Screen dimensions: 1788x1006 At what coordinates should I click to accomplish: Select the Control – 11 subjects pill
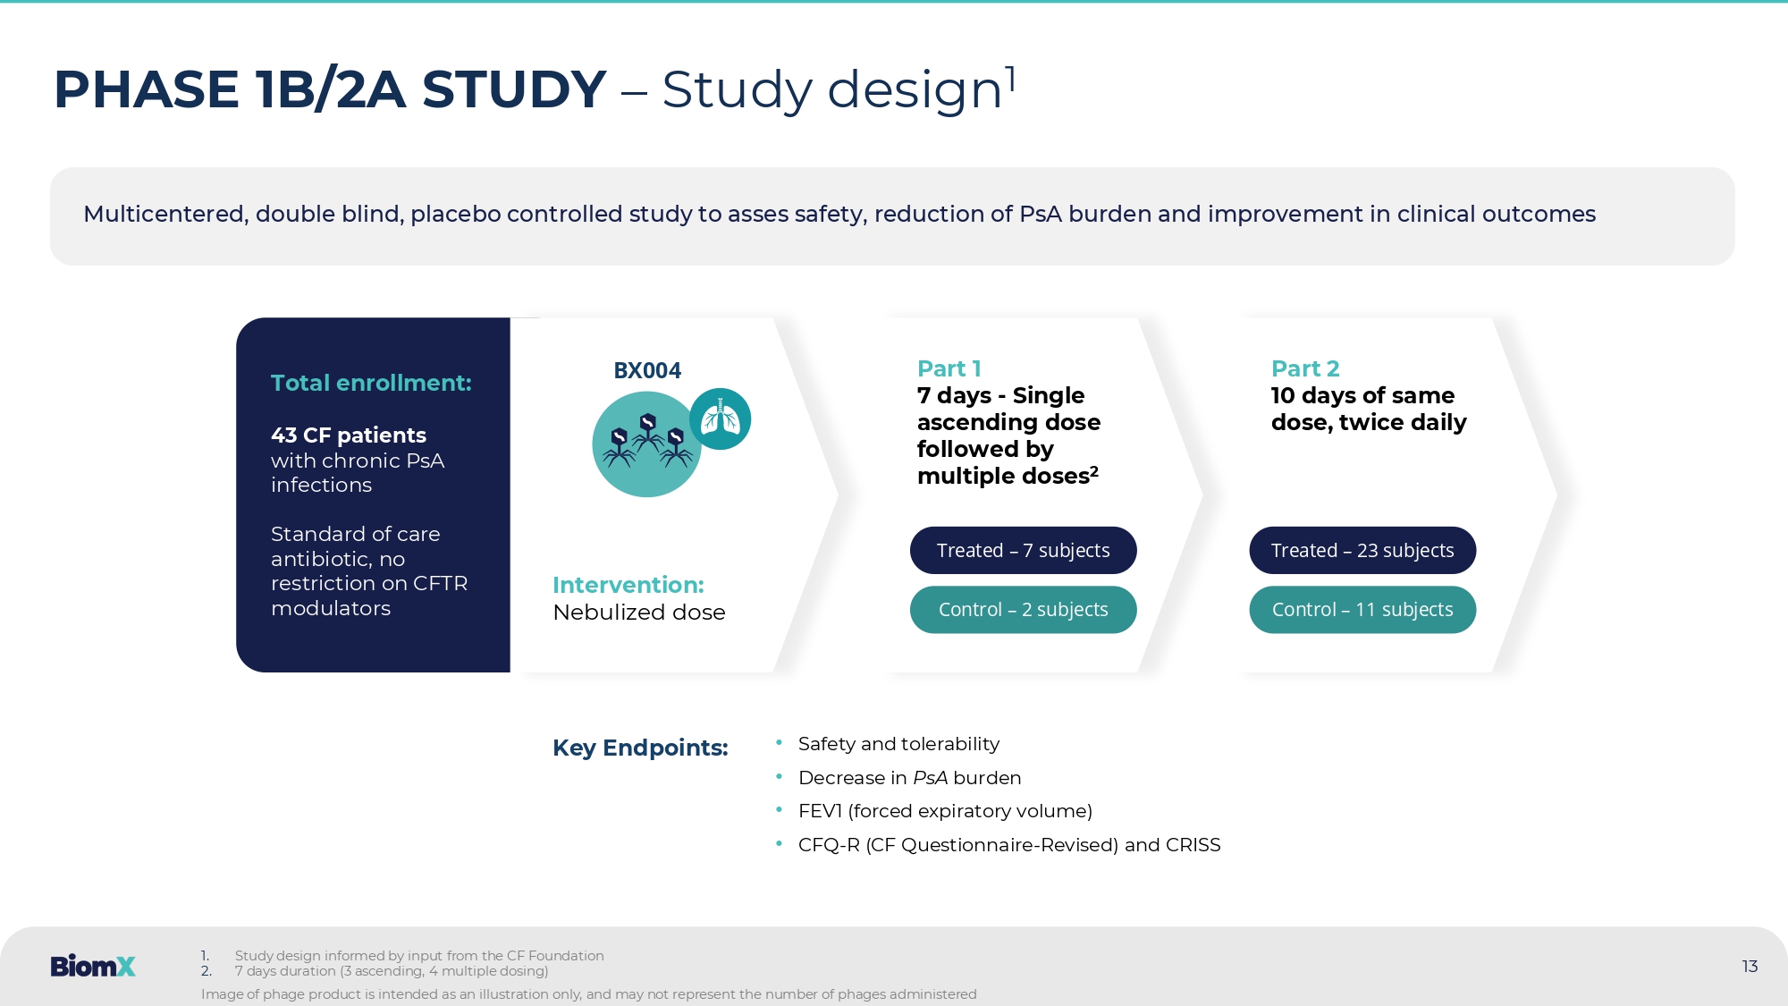coord(1362,610)
